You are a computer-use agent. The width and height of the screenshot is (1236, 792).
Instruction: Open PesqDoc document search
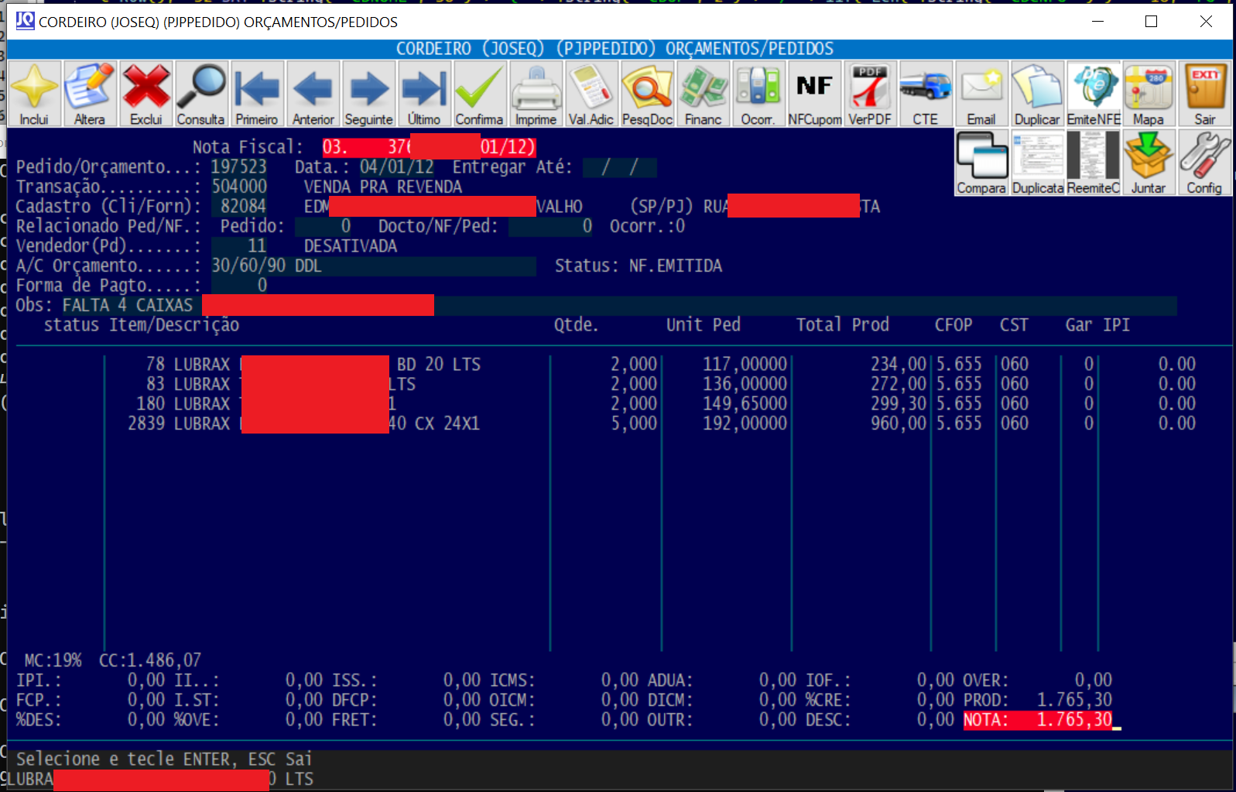click(x=647, y=94)
